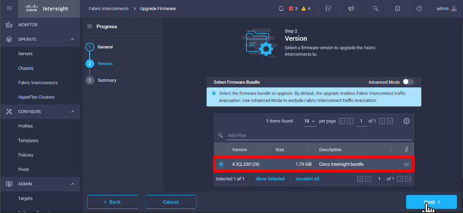Collapse the CONFIGURE section chevron
The image size is (463, 213).
(x=73, y=112)
